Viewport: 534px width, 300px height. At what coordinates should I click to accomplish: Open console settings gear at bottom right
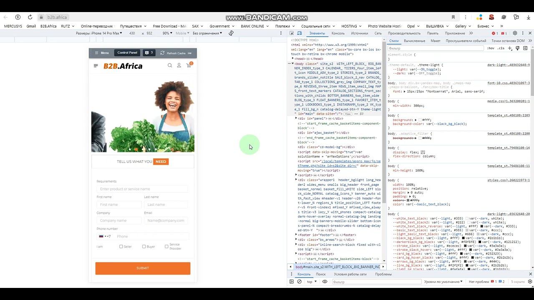coord(530,282)
